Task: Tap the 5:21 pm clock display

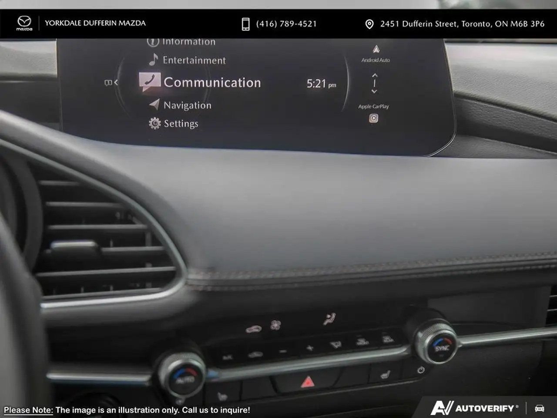Action: click(x=321, y=84)
